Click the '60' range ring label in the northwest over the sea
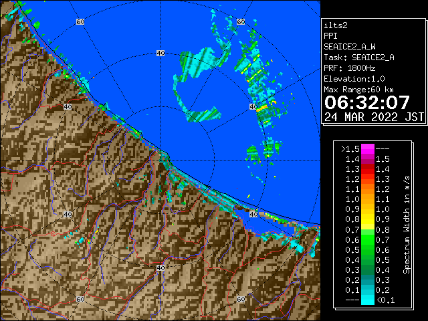This screenshot has width=428, height=321. coord(80,21)
